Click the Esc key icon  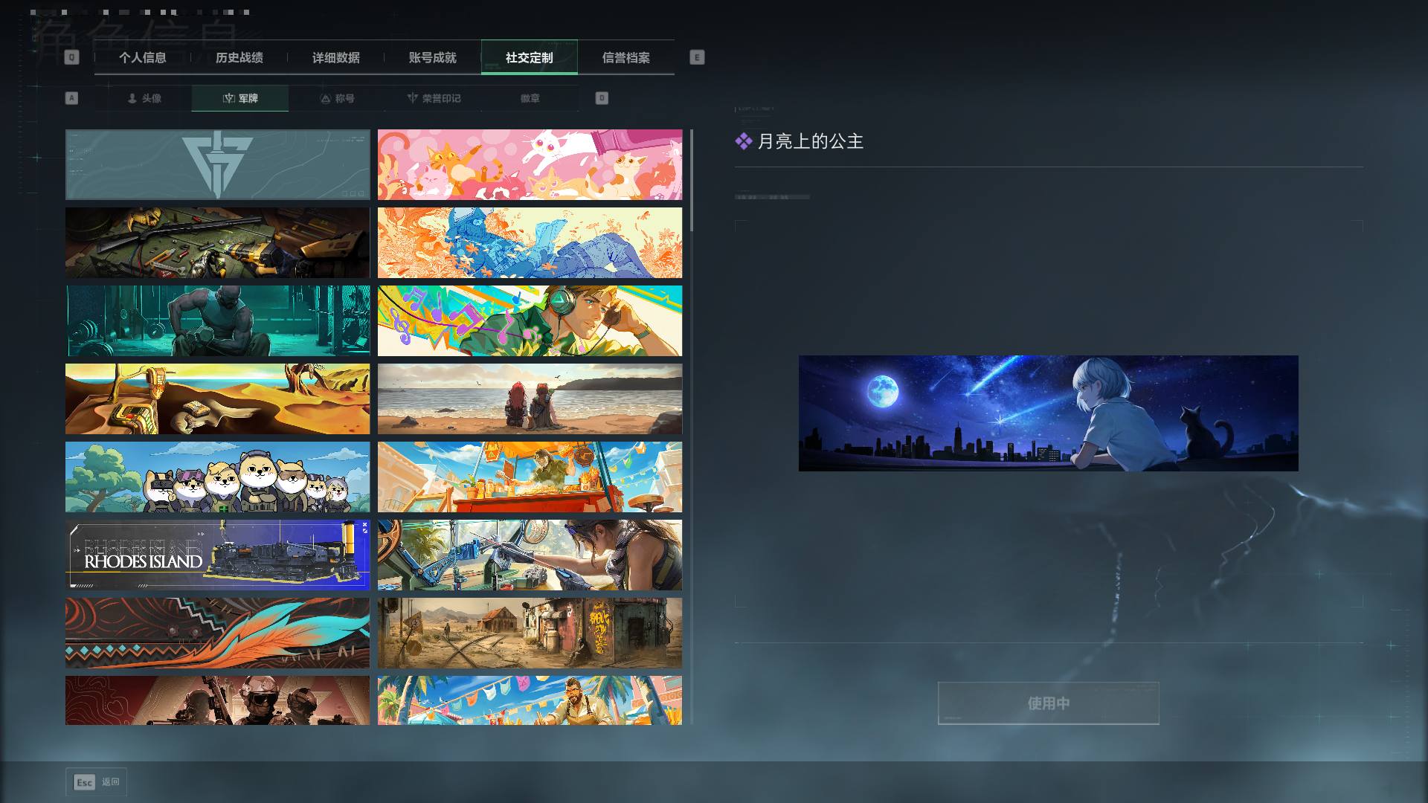pos(84,782)
